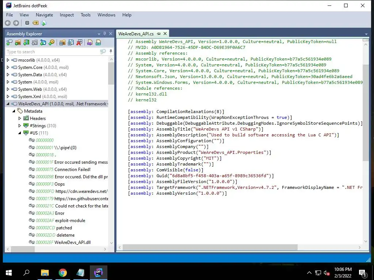This screenshot has height=280, width=374.
Task: Toggle the pin on WeAreDevs_API.cs tab
Action: coord(159,34)
